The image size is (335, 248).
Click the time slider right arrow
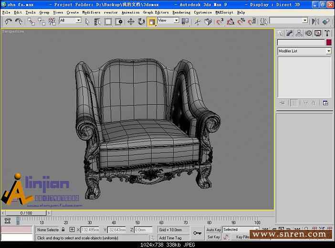point(49,213)
